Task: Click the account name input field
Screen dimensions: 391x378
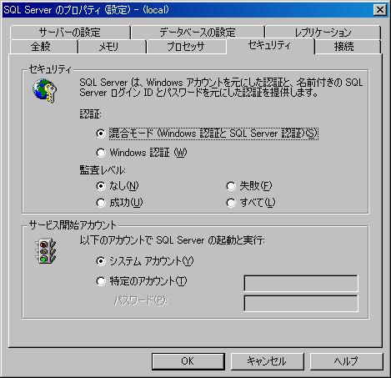Action: tap(301, 283)
